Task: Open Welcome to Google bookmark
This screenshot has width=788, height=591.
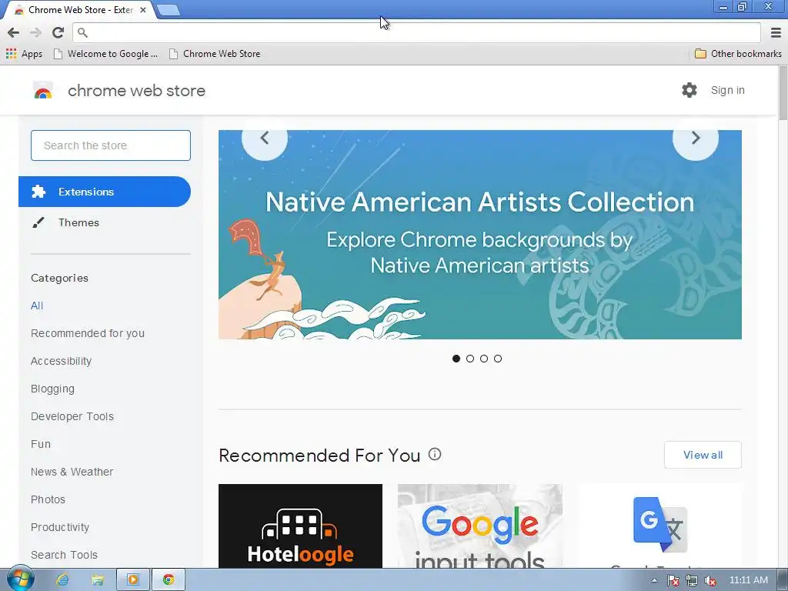Action: click(105, 53)
